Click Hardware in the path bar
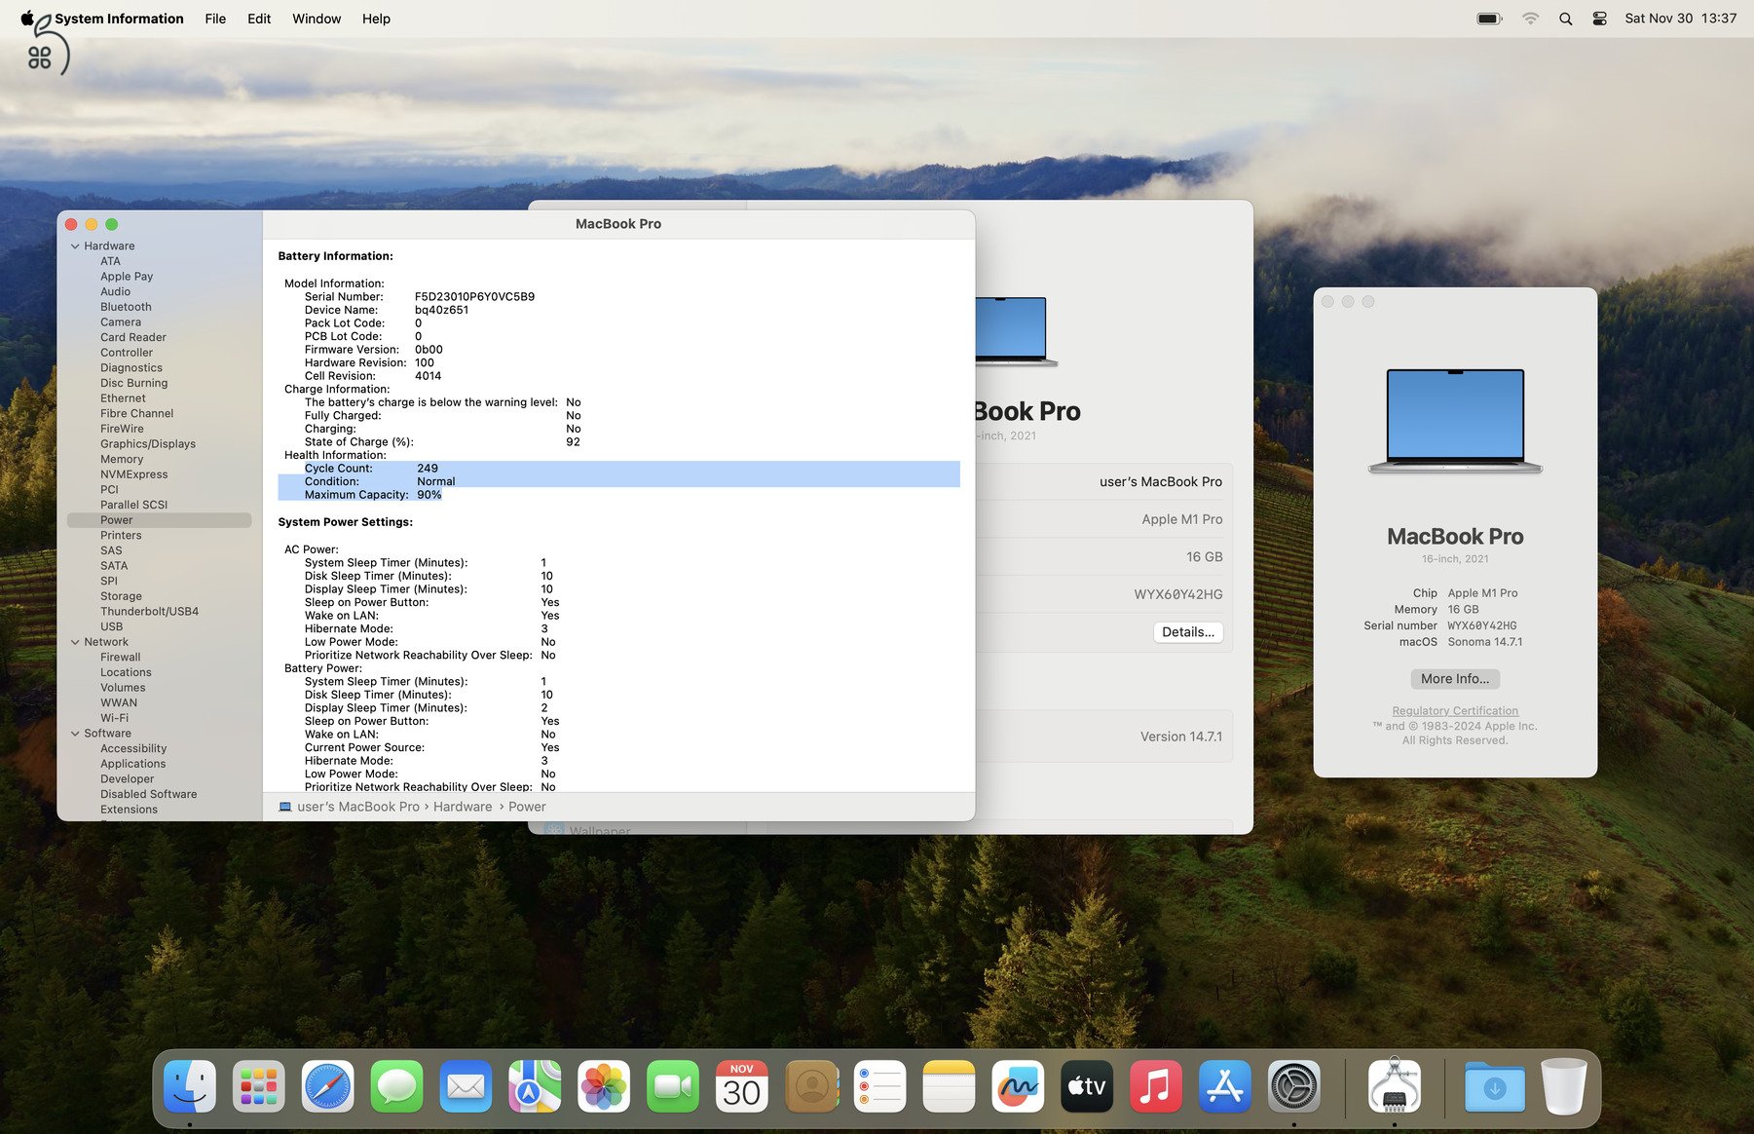This screenshot has height=1134, width=1754. point(463,807)
